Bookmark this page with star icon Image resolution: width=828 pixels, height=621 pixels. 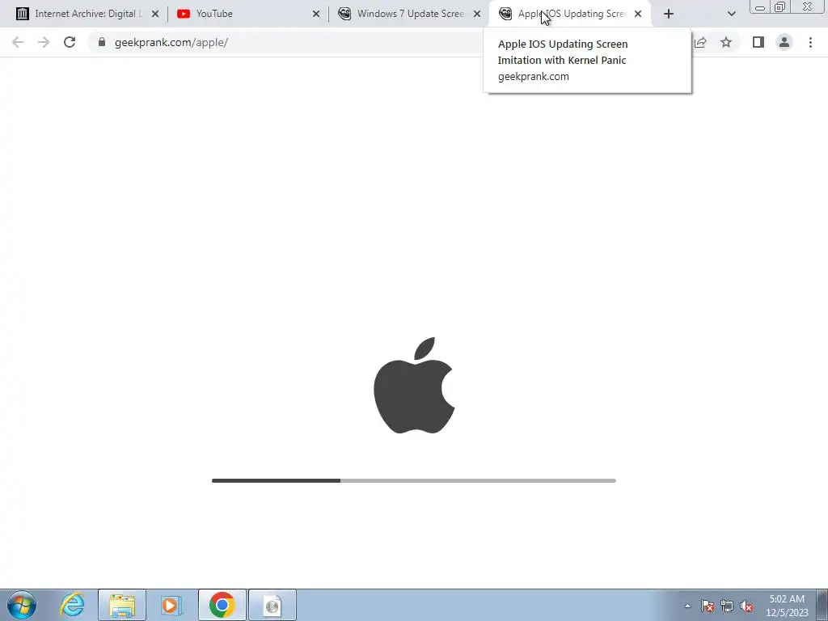726,42
